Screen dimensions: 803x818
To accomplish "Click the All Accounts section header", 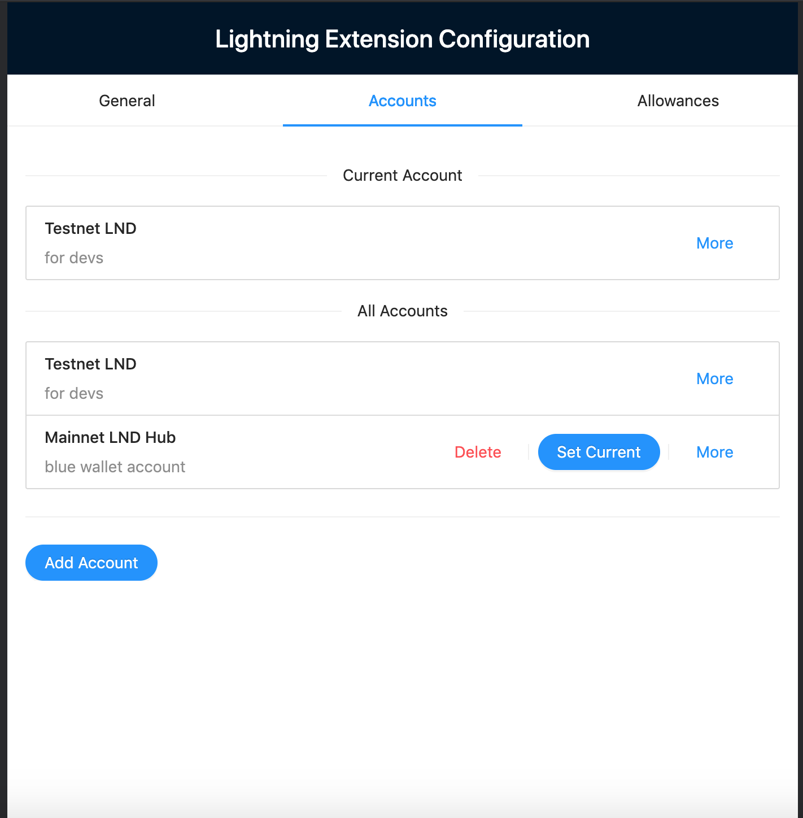I will 402,311.
